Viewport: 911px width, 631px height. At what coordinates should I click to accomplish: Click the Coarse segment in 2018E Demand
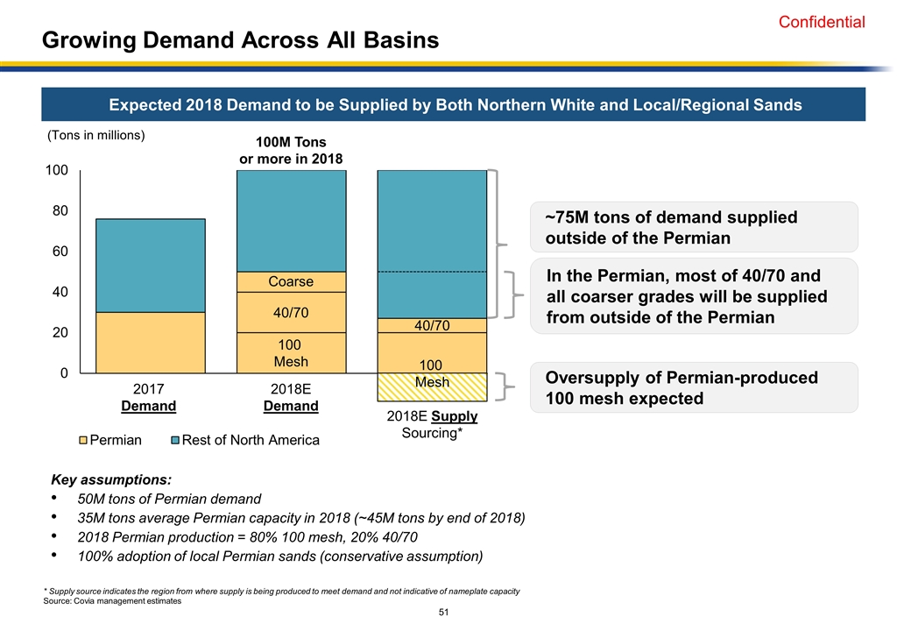coord(291,282)
